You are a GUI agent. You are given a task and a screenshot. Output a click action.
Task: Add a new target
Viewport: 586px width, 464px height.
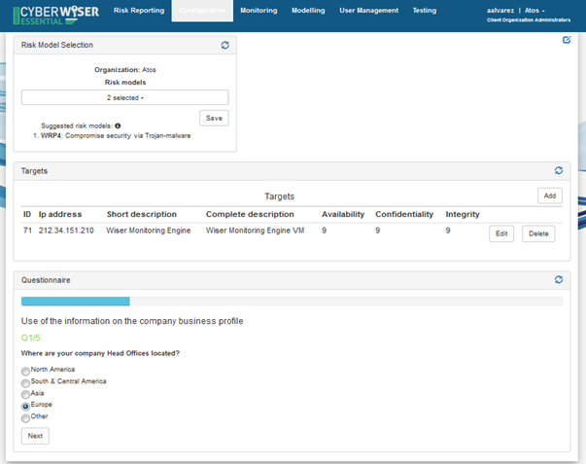tap(550, 196)
